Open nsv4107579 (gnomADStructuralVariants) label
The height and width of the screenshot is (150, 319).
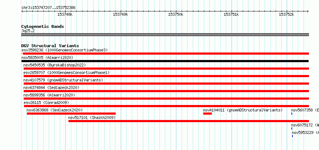[x=63, y=80]
